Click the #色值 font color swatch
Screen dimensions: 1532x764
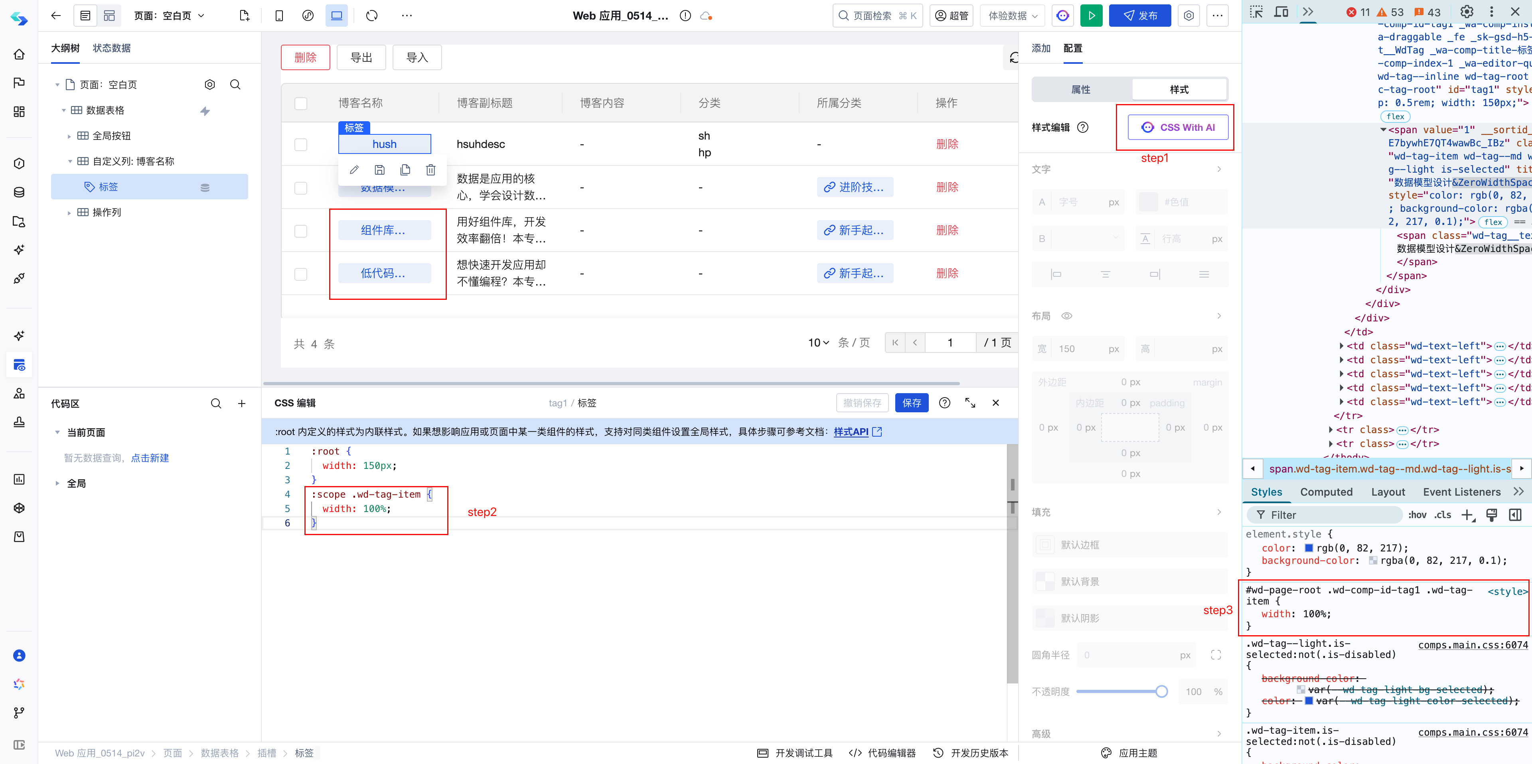coord(1148,202)
